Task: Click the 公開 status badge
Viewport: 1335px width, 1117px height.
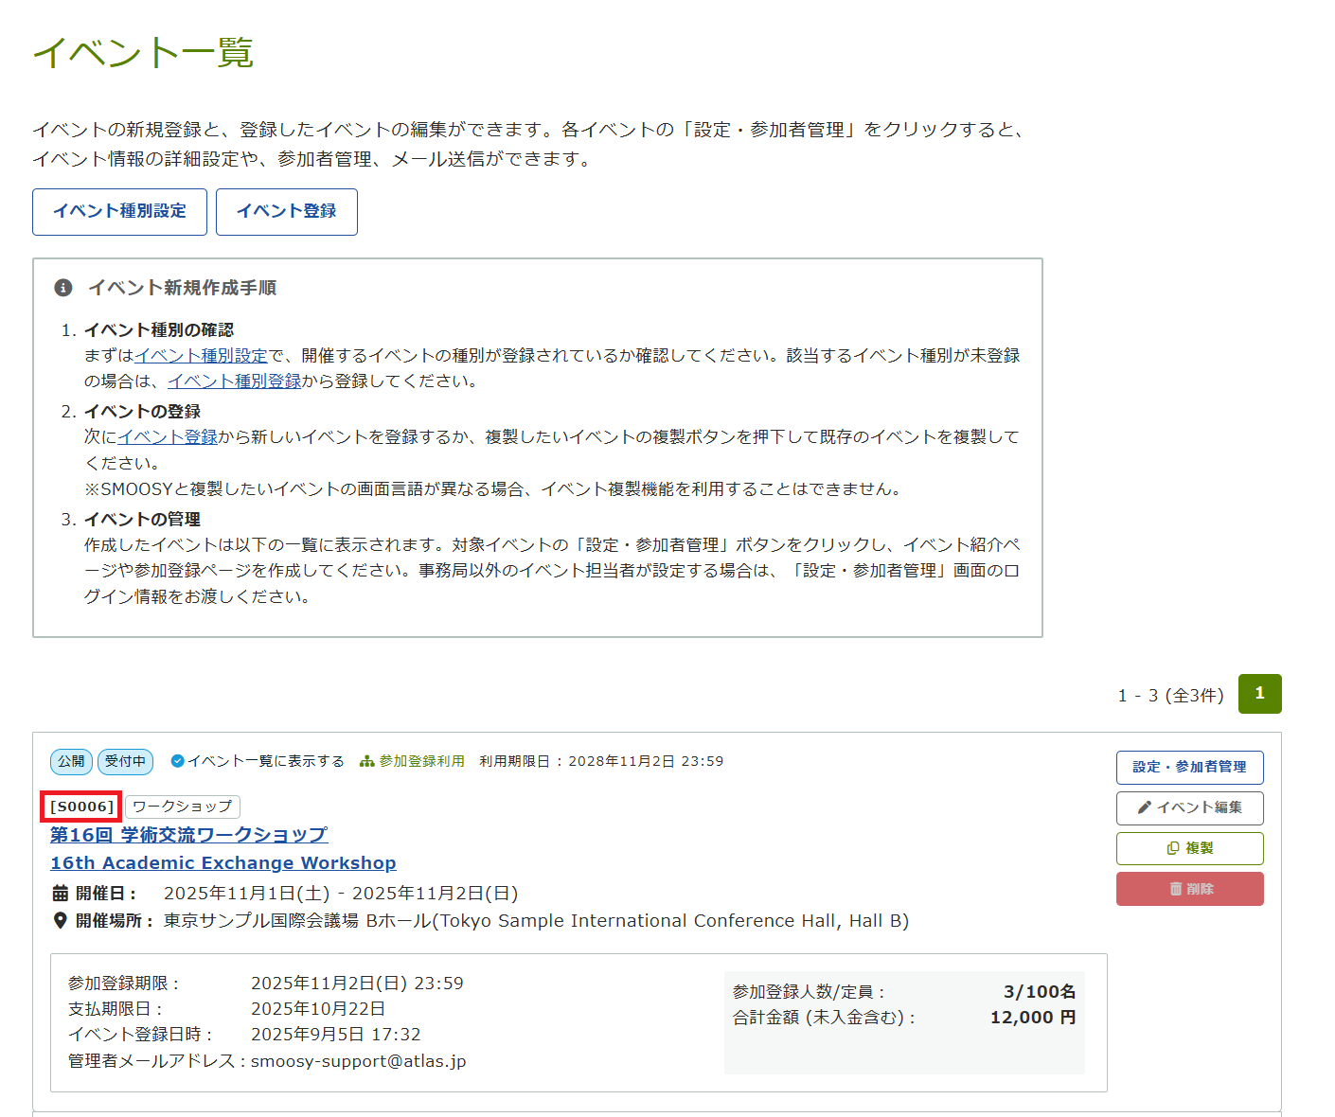Action: (71, 761)
